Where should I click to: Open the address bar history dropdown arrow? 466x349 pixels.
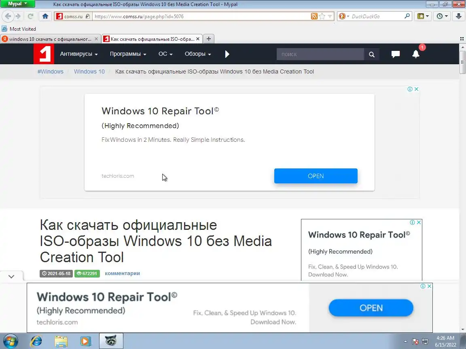(330, 16)
